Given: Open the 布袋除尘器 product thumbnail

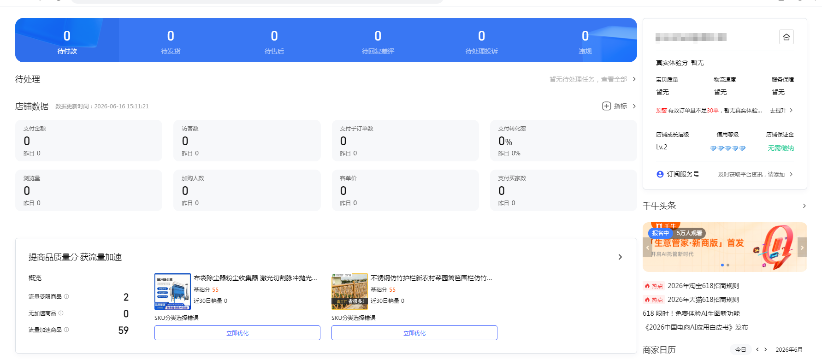Looking at the screenshot, I should [172, 291].
